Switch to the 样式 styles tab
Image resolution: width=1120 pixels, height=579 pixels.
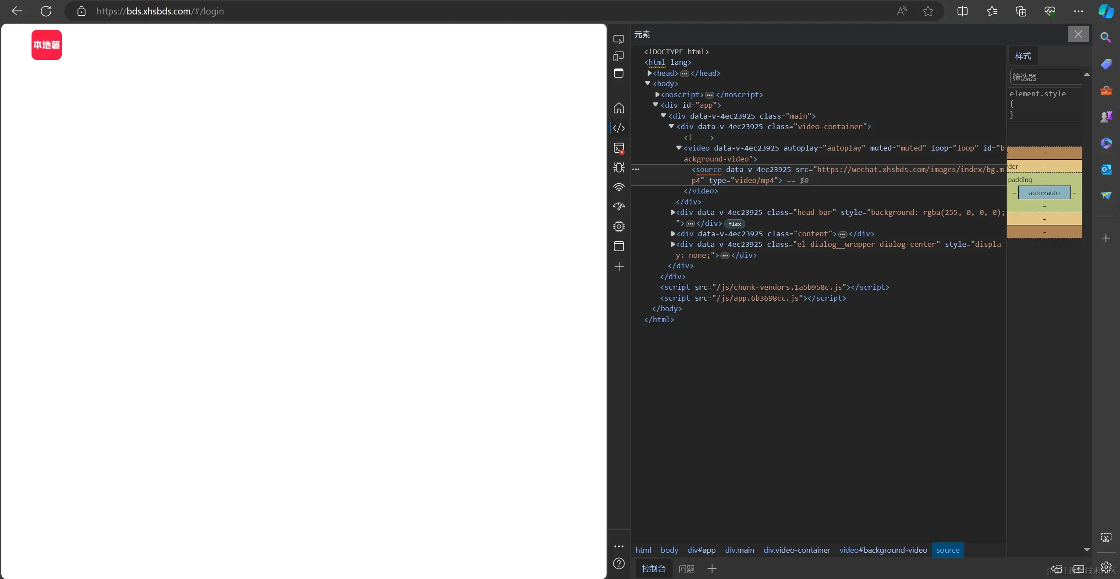[x=1023, y=56]
